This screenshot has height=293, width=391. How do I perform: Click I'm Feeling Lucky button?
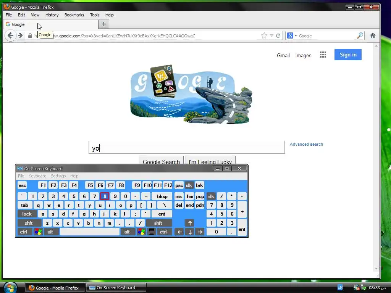[x=210, y=160]
